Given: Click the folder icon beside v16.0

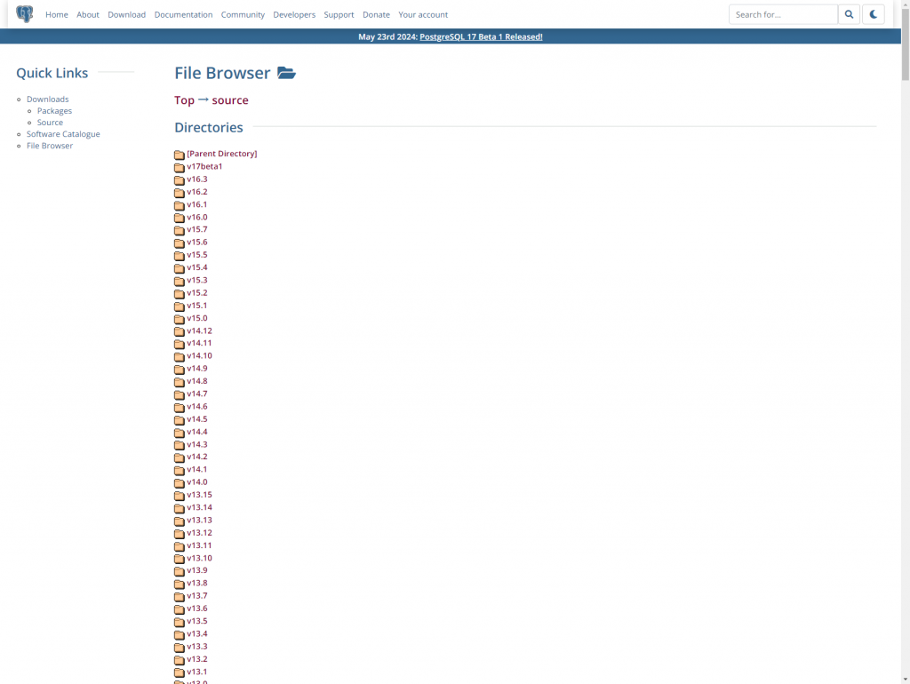Looking at the screenshot, I should [x=180, y=218].
